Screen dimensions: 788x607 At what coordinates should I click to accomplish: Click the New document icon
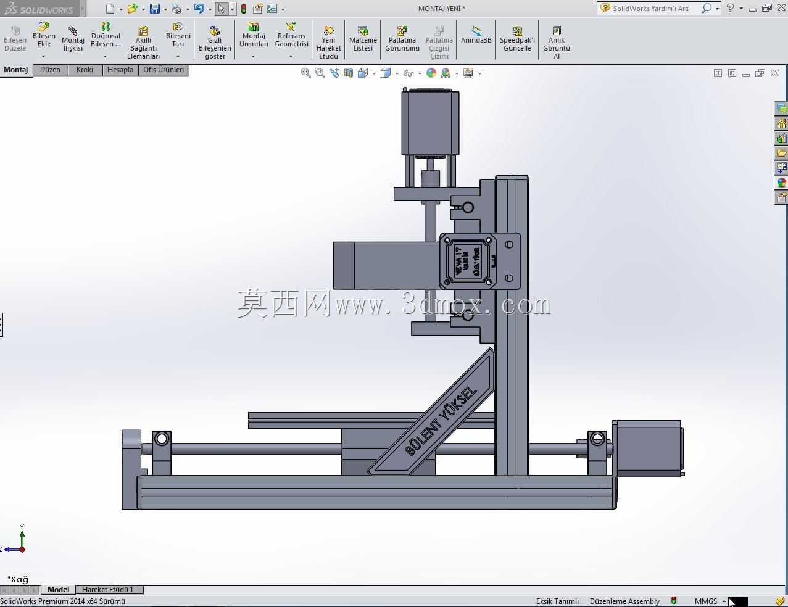click(110, 9)
